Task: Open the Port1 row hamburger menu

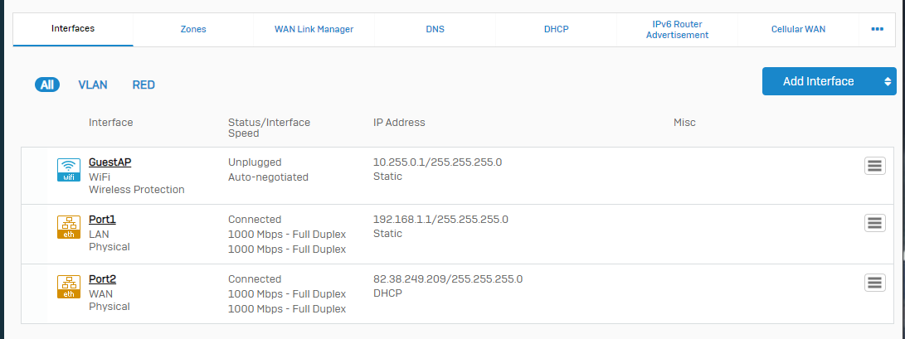Action: tap(874, 223)
